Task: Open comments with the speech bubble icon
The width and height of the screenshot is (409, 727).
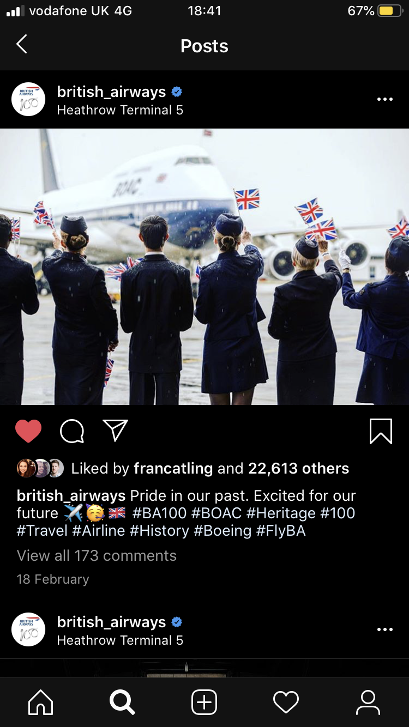Action: 72,431
